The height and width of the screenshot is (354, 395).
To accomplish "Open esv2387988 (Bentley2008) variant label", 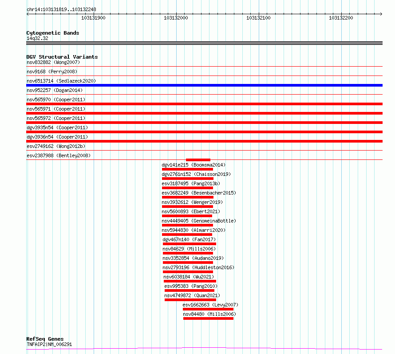I will (x=59, y=155).
